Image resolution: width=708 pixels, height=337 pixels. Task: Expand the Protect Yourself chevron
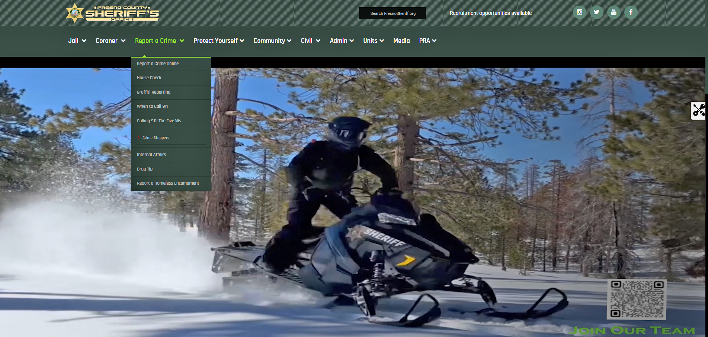coord(242,41)
